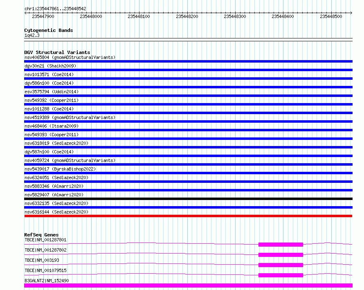The width and height of the screenshot is (364, 290).
Task: Click the red bar under nsv6316144
Action: tap(188, 216)
